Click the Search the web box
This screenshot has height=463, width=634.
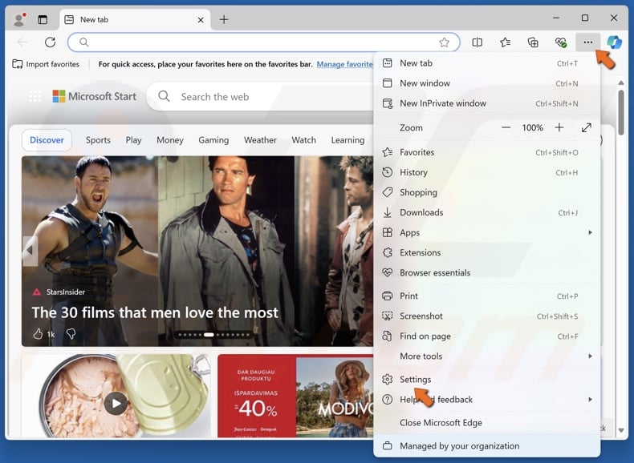258,97
